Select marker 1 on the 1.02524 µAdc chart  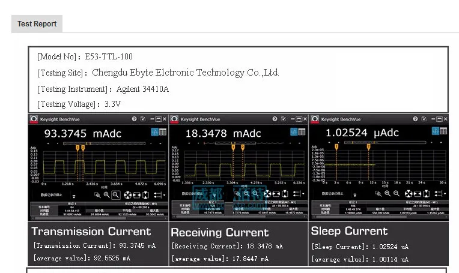(336, 147)
